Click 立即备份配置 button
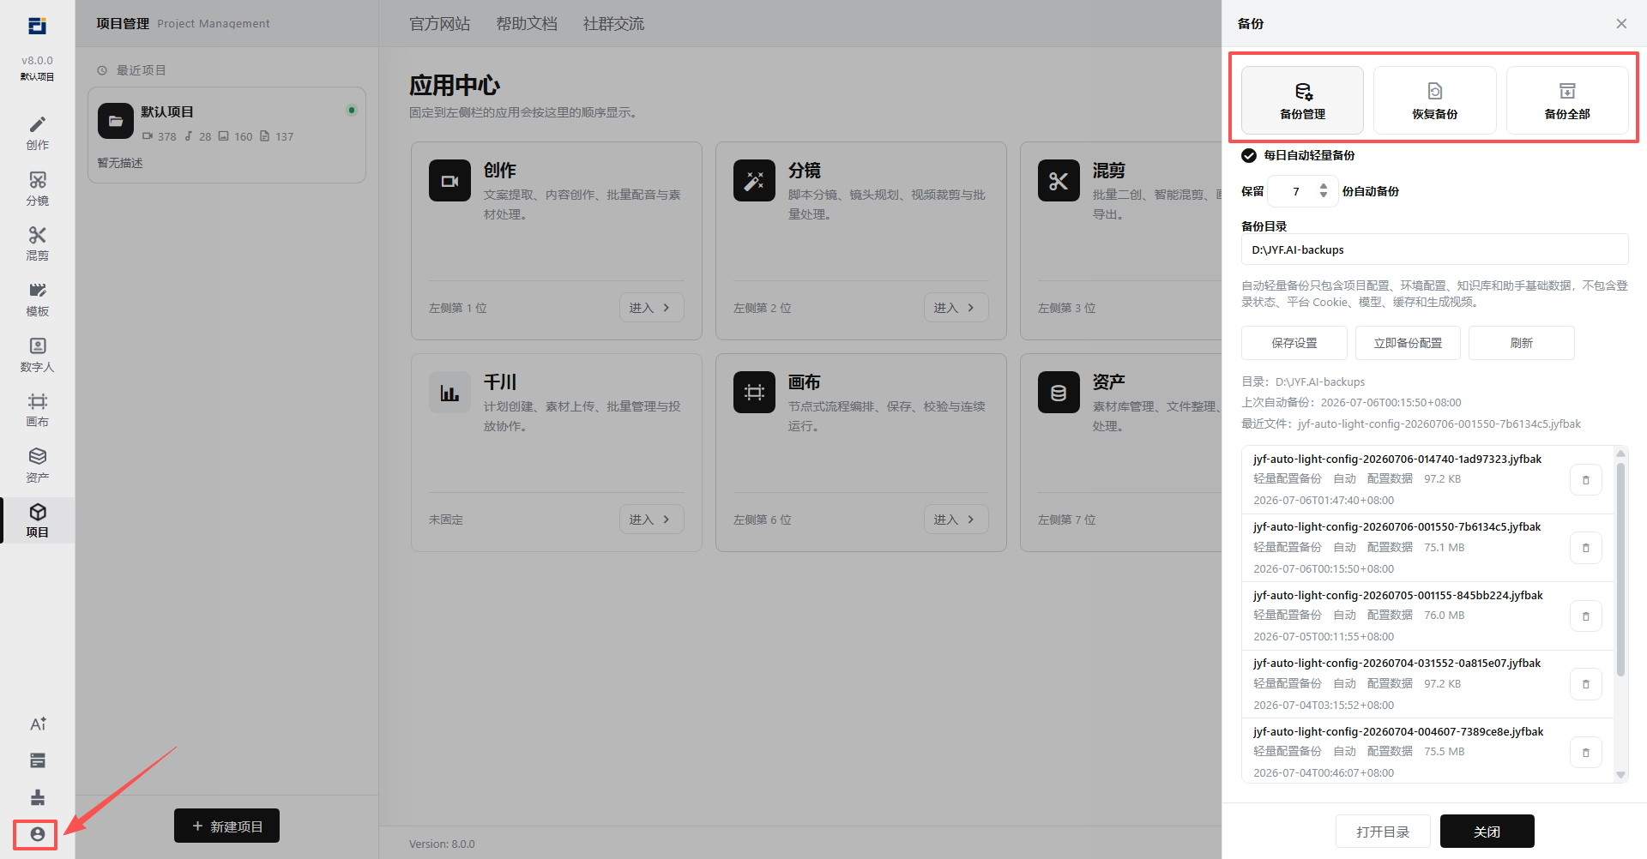This screenshot has width=1647, height=859. tap(1408, 343)
